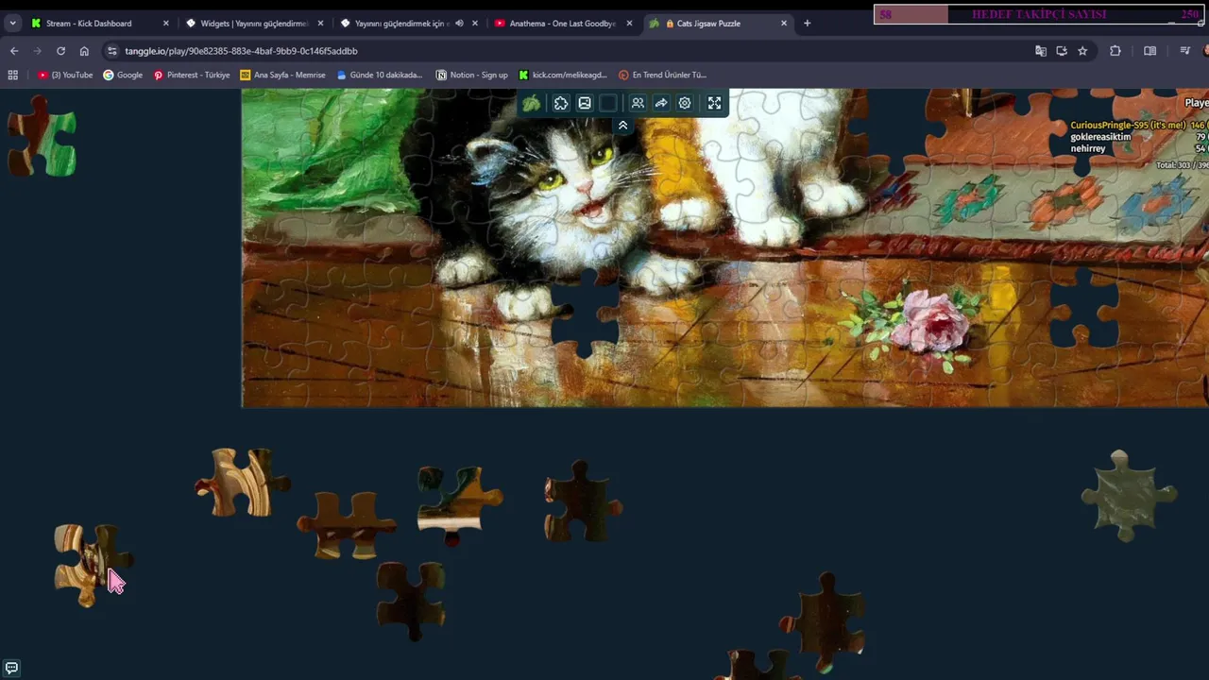Image resolution: width=1209 pixels, height=680 pixels.
Task: Open the reading mode side panel icon
Action: 1149,51
